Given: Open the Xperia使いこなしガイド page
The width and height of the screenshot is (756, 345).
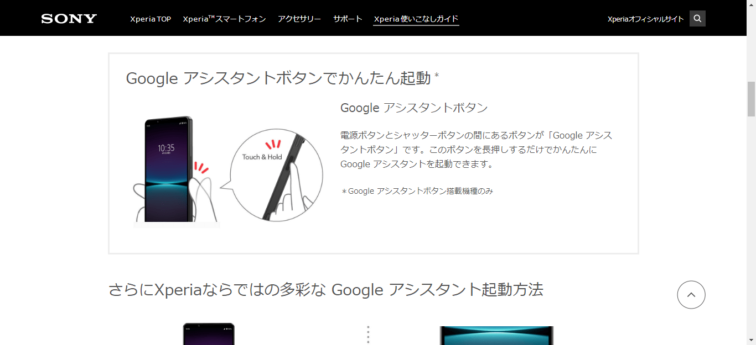Looking at the screenshot, I should coord(416,19).
